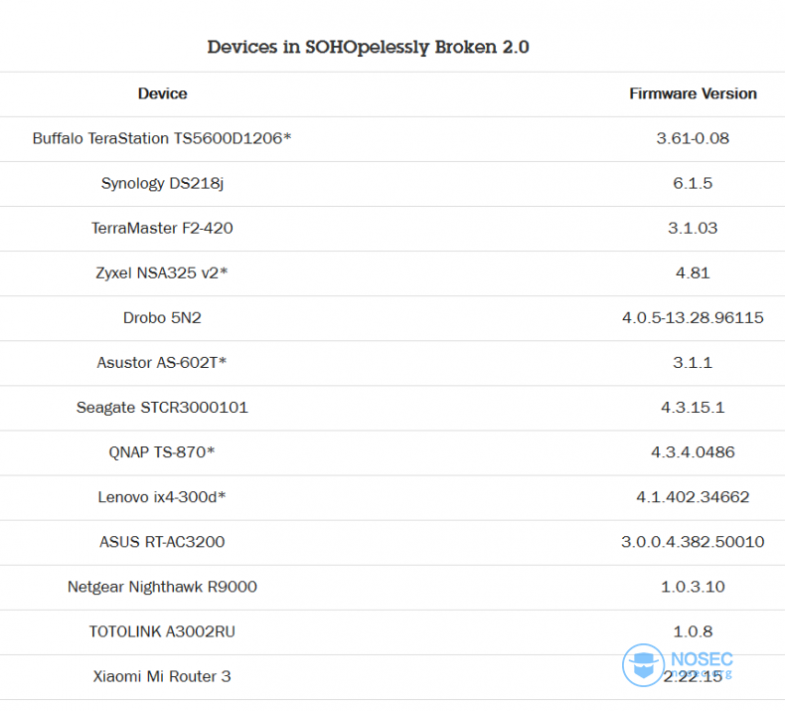Viewport: 785px width, 711px height.
Task: Click firmware value 1.0.3.10
Action: click(693, 587)
